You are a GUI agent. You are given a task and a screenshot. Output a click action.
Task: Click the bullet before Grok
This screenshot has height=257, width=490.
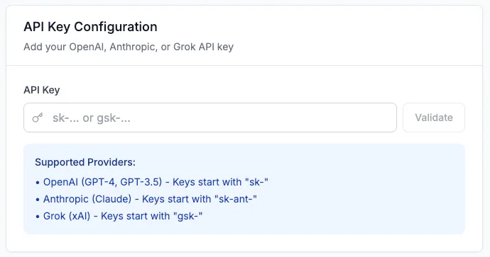click(38, 217)
